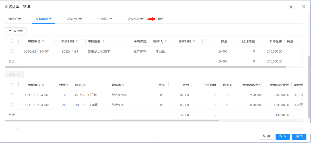Image resolution: width=311 pixels, height=143 pixels.
Task: Click the sort icon beside upper 单据编号 header
Action: [x=43, y=41]
